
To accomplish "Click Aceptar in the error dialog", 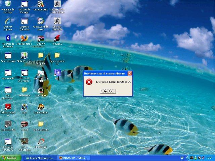I will [108, 91].
